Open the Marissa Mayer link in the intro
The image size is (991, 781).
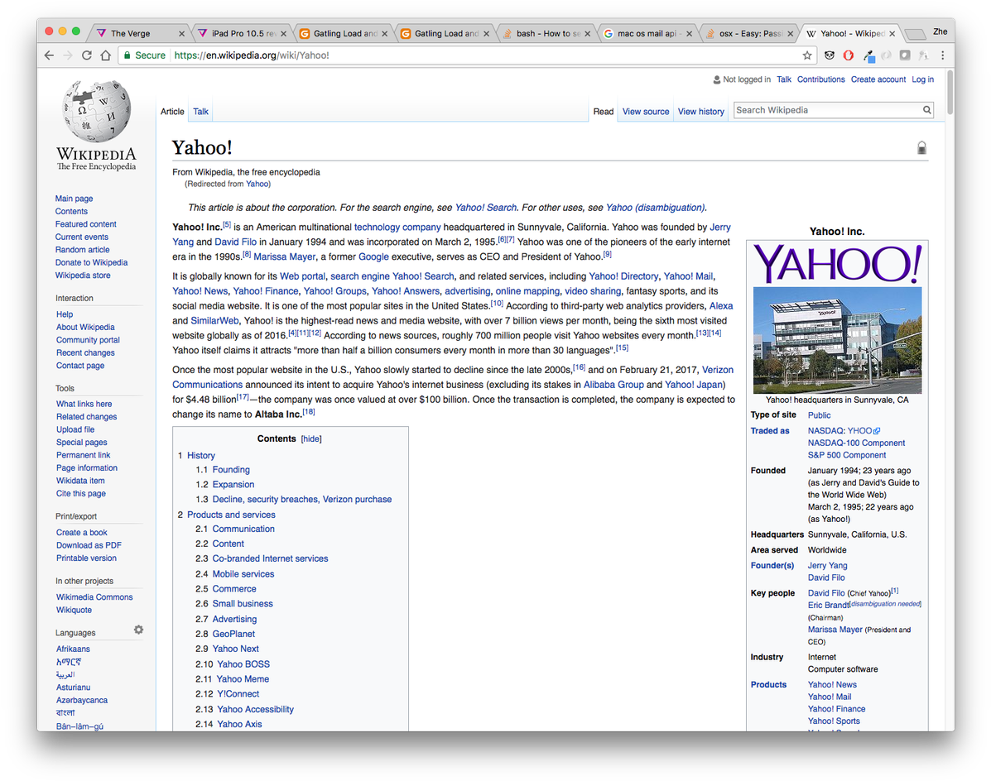tap(285, 257)
